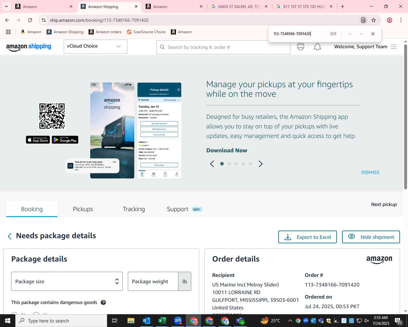The image size is (408, 327).
Task: Click the Export to Excel button
Action: pos(308,237)
